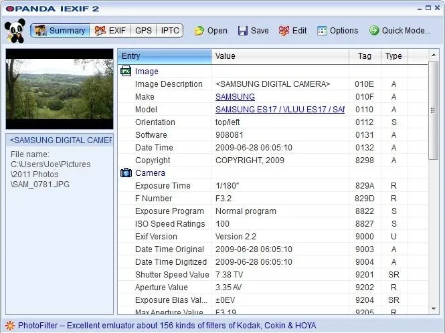Open the PhotoFilter promo link
The width and height of the screenshot is (445, 333).
[x=167, y=326]
